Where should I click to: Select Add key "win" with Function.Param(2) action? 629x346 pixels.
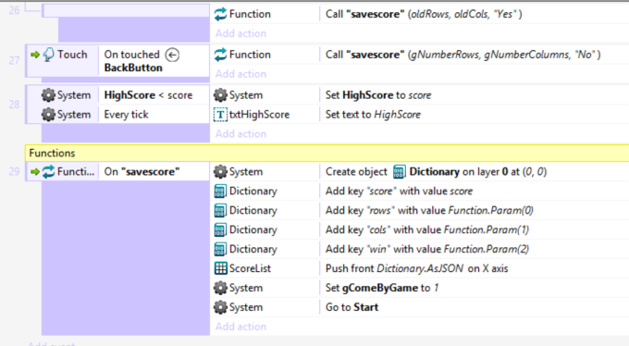coord(427,249)
